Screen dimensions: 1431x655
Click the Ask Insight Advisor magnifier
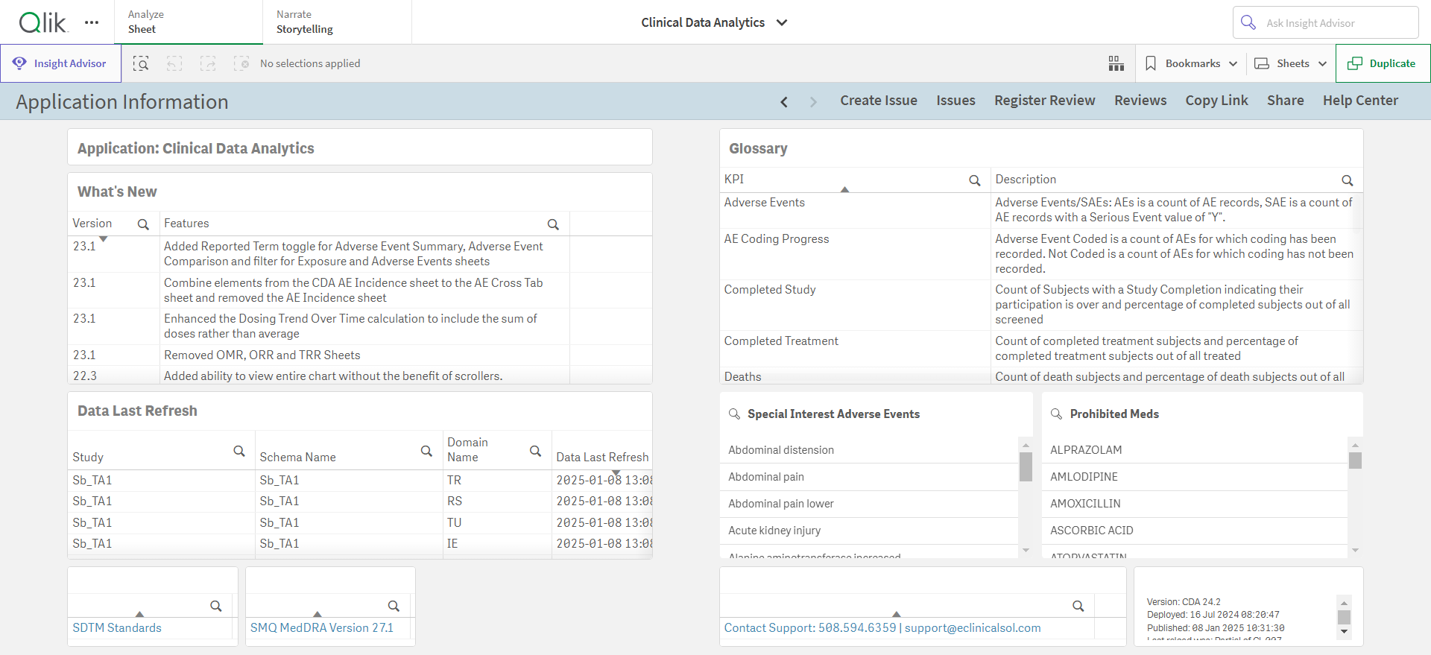click(1248, 22)
